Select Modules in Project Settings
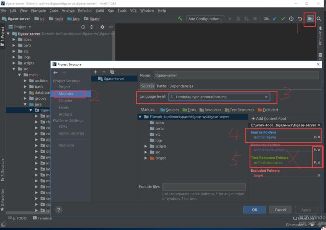This screenshot has width=326, height=230. [66, 94]
